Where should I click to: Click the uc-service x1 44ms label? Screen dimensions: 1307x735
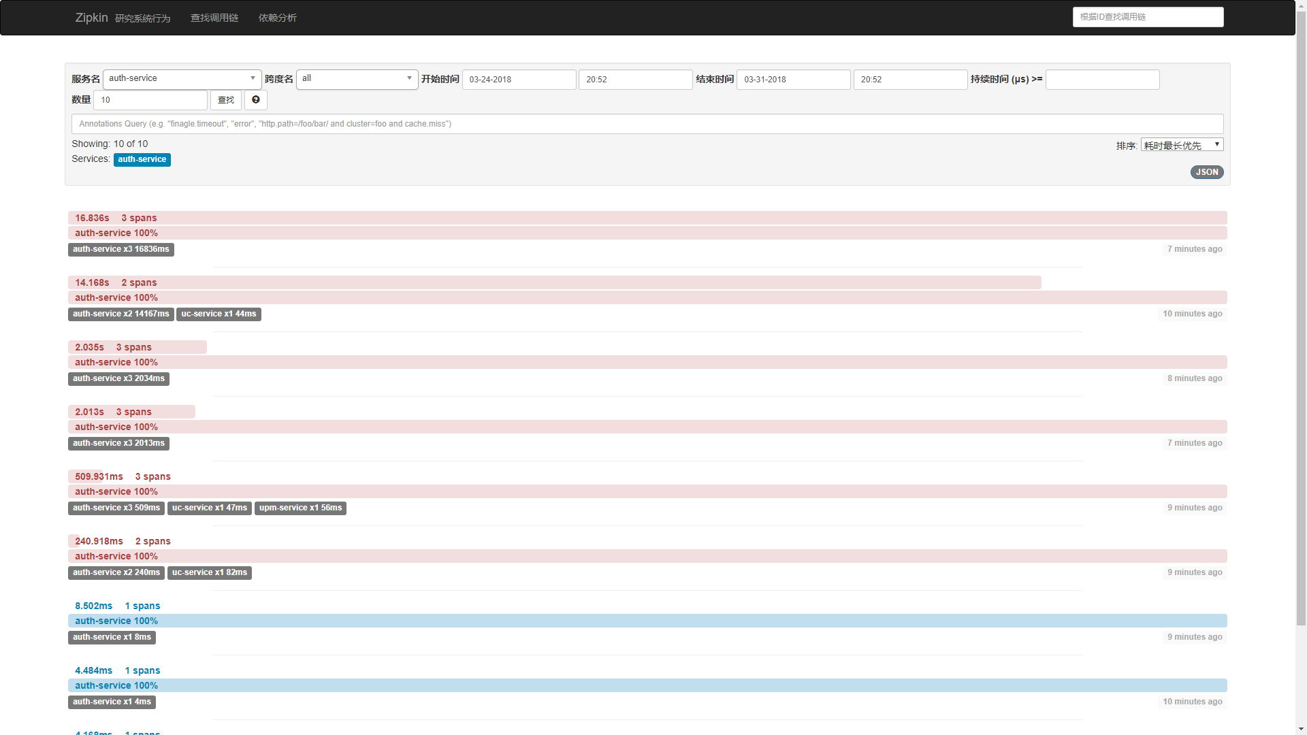tap(219, 314)
